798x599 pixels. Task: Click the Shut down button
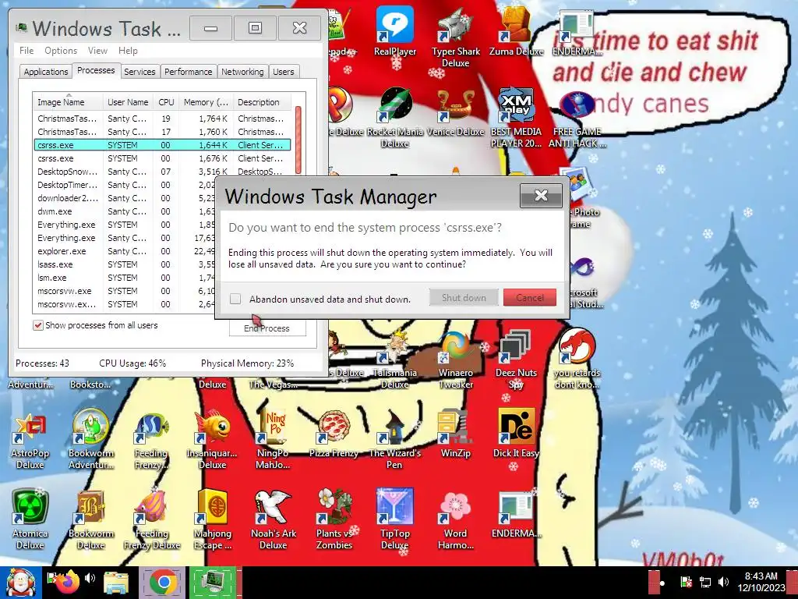coord(464,298)
